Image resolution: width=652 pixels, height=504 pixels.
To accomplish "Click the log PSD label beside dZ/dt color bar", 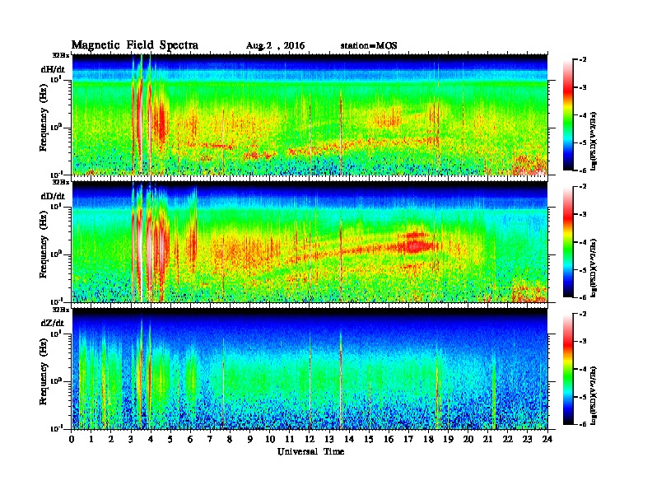I will [594, 395].
